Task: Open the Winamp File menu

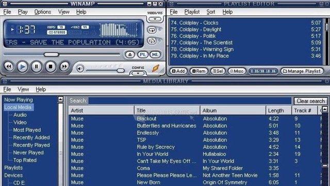Action: coord(7,12)
